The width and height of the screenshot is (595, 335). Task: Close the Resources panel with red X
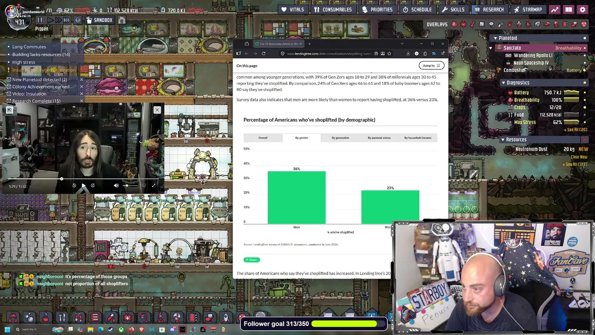(585, 140)
